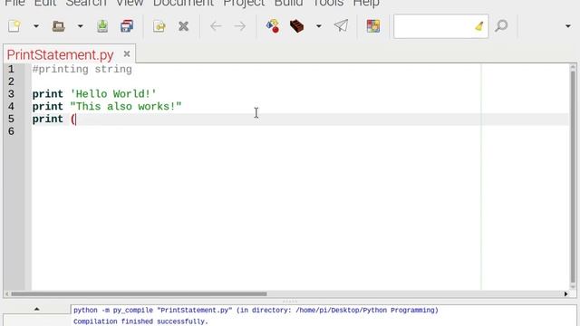Find entered text with magnifier icon

pos(501,26)
